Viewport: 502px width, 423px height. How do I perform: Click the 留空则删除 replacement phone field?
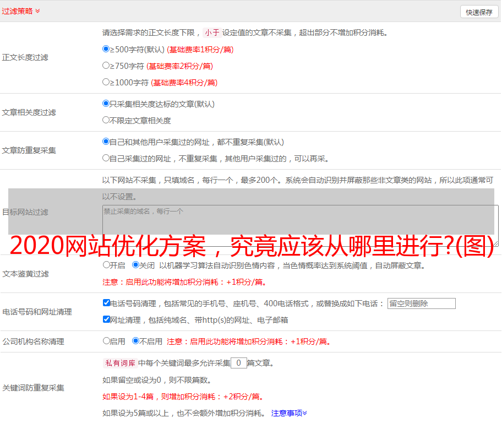tap(421, 303)
